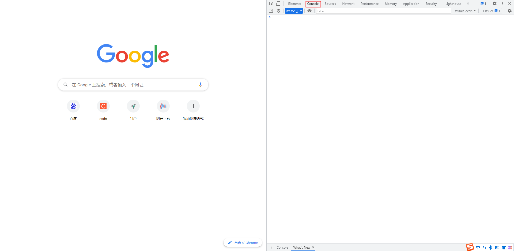Toggle Sogou Chinese/English mode icon
514x251 pixels.
click(478, 248)
